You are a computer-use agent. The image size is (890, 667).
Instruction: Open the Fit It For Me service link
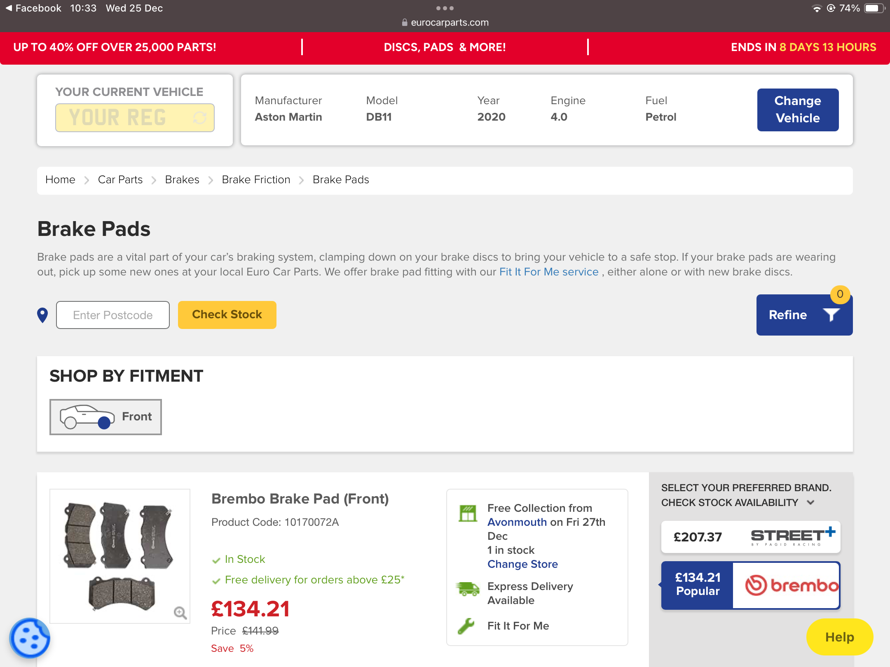click(548, 272)
